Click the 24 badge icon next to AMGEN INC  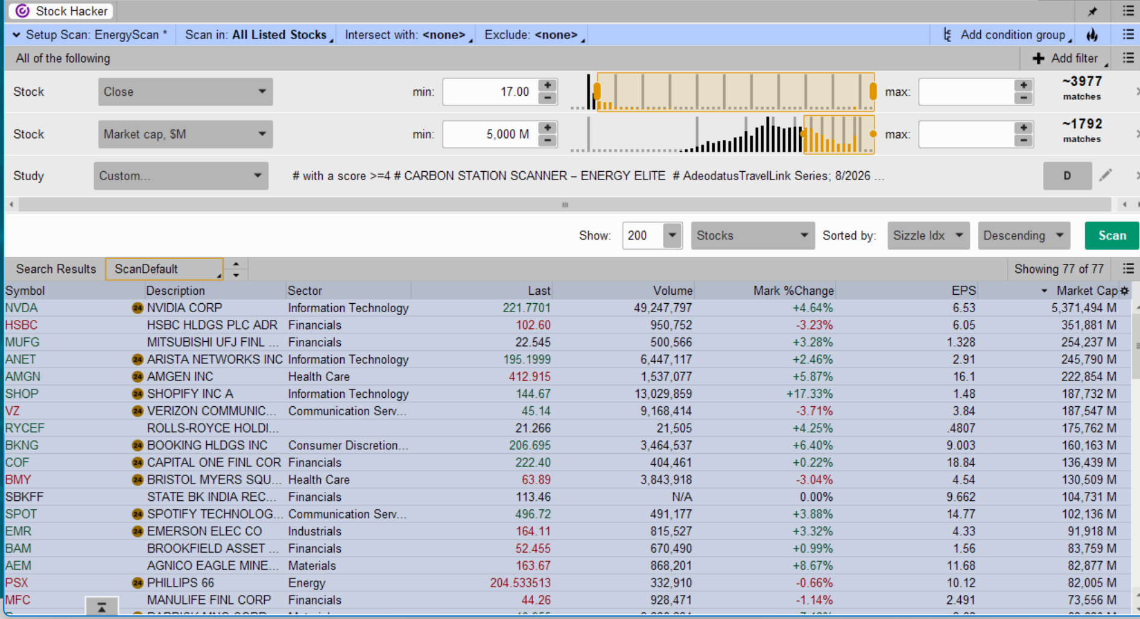(x=138, y=377)
